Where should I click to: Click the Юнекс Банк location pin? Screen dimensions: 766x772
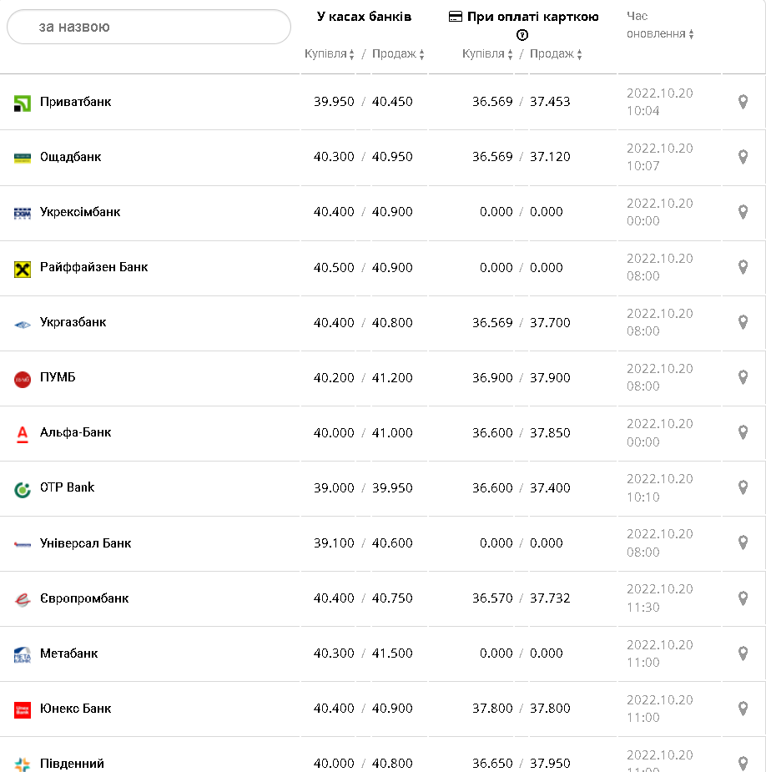point(743,708)
